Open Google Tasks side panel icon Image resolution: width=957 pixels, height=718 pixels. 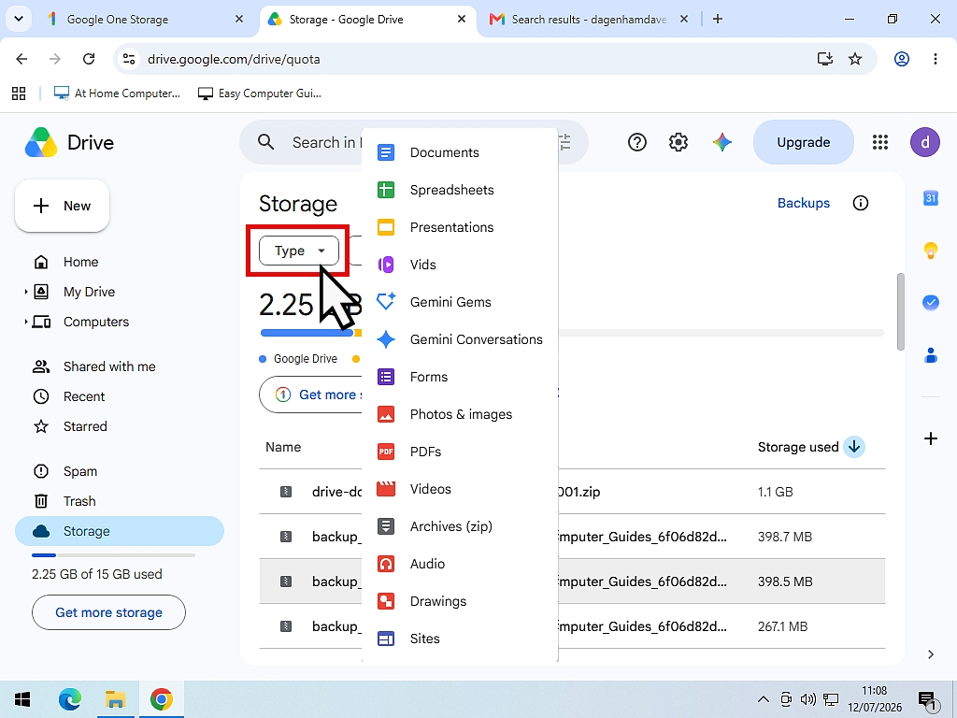click(931, 302)
